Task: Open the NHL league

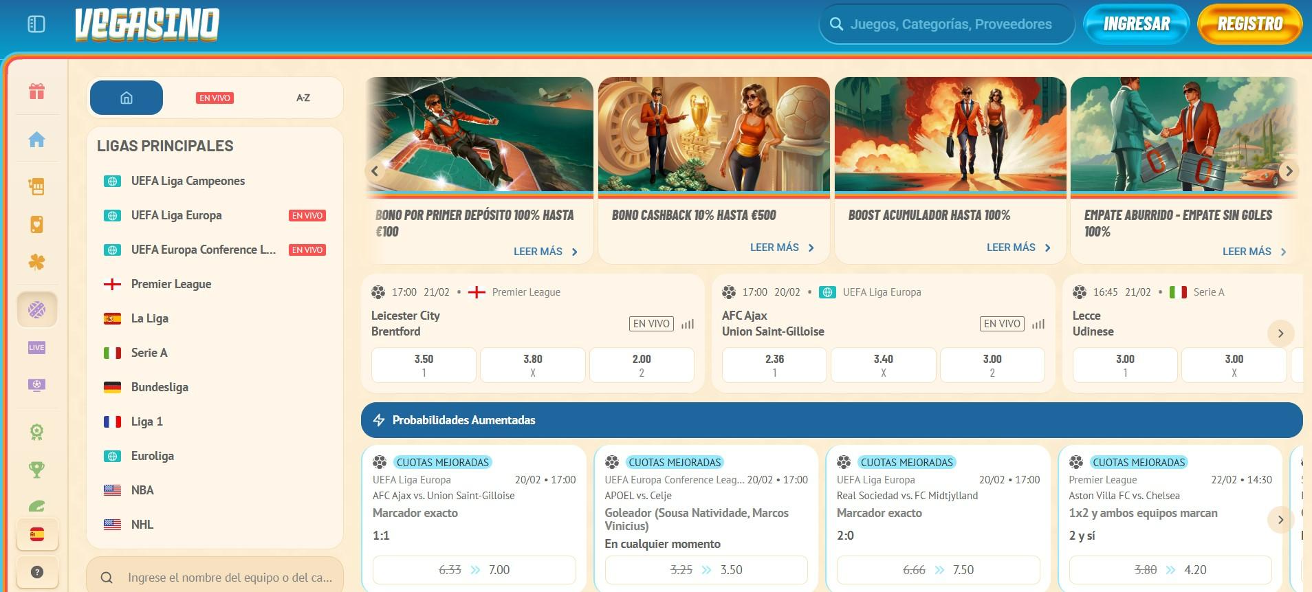Action: [215, 525]
